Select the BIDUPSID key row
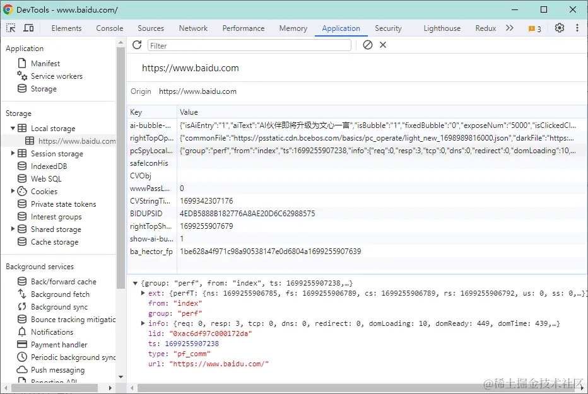This screenshot has height=394, width=588. tap(357, 214)
